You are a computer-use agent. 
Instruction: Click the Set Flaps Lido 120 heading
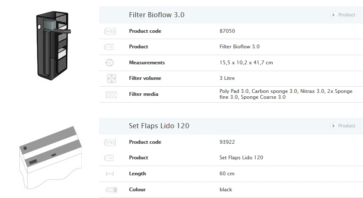point(159,126)
